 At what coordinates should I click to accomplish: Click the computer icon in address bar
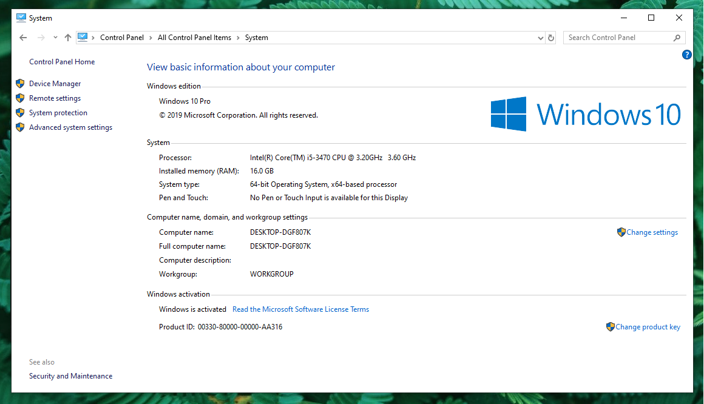[x=83, y=38]
